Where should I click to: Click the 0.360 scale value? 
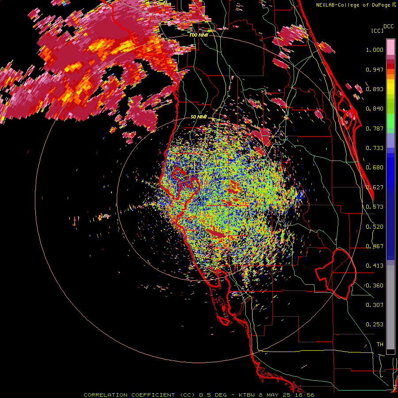375,286
